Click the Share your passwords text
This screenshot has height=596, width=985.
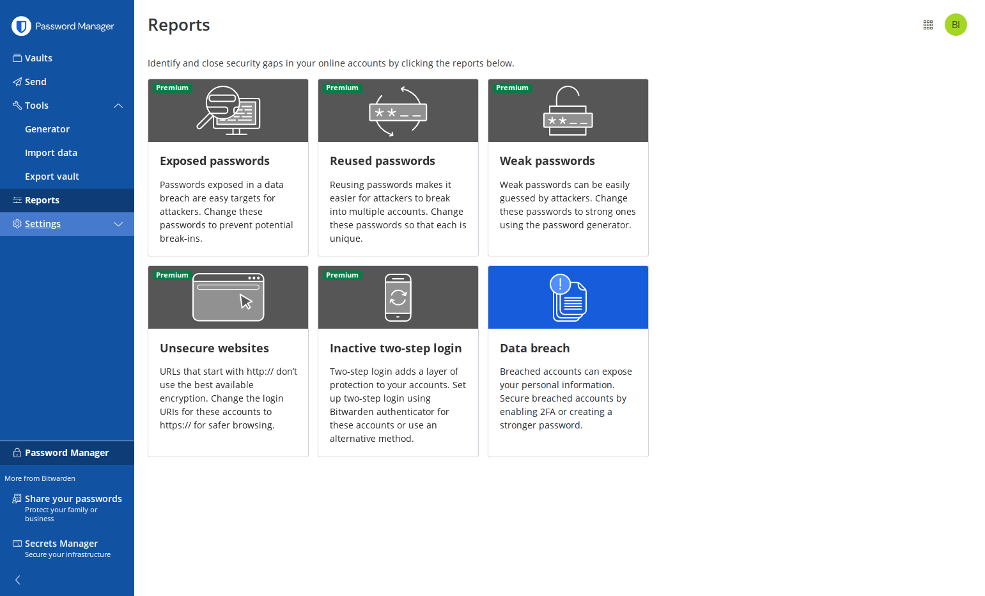[x=74, y=499]
